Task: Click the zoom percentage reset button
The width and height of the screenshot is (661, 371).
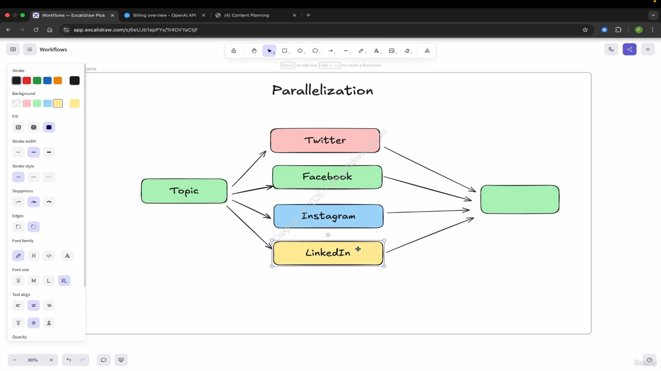Action: [x=33, y=360]
